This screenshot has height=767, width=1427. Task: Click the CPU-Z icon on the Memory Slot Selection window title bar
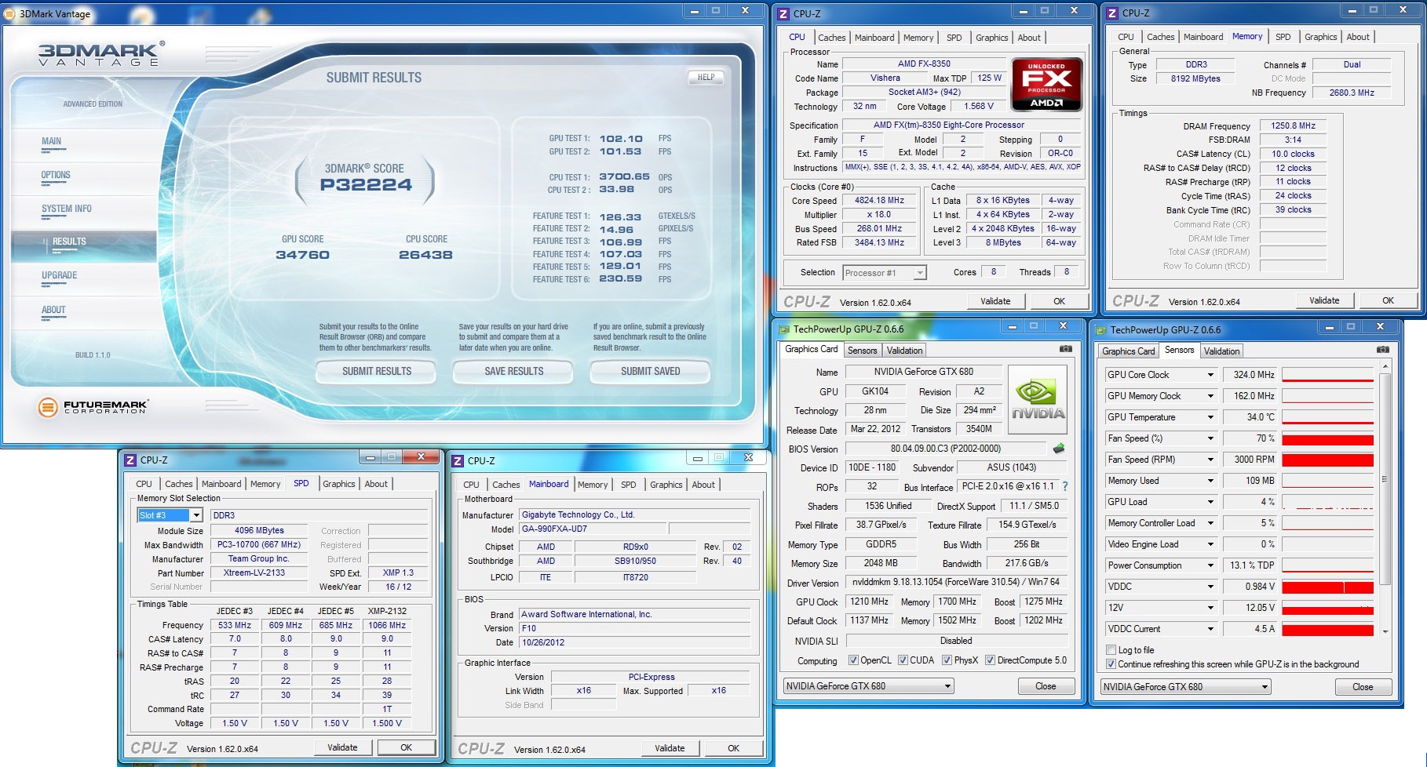pos(130,460)
